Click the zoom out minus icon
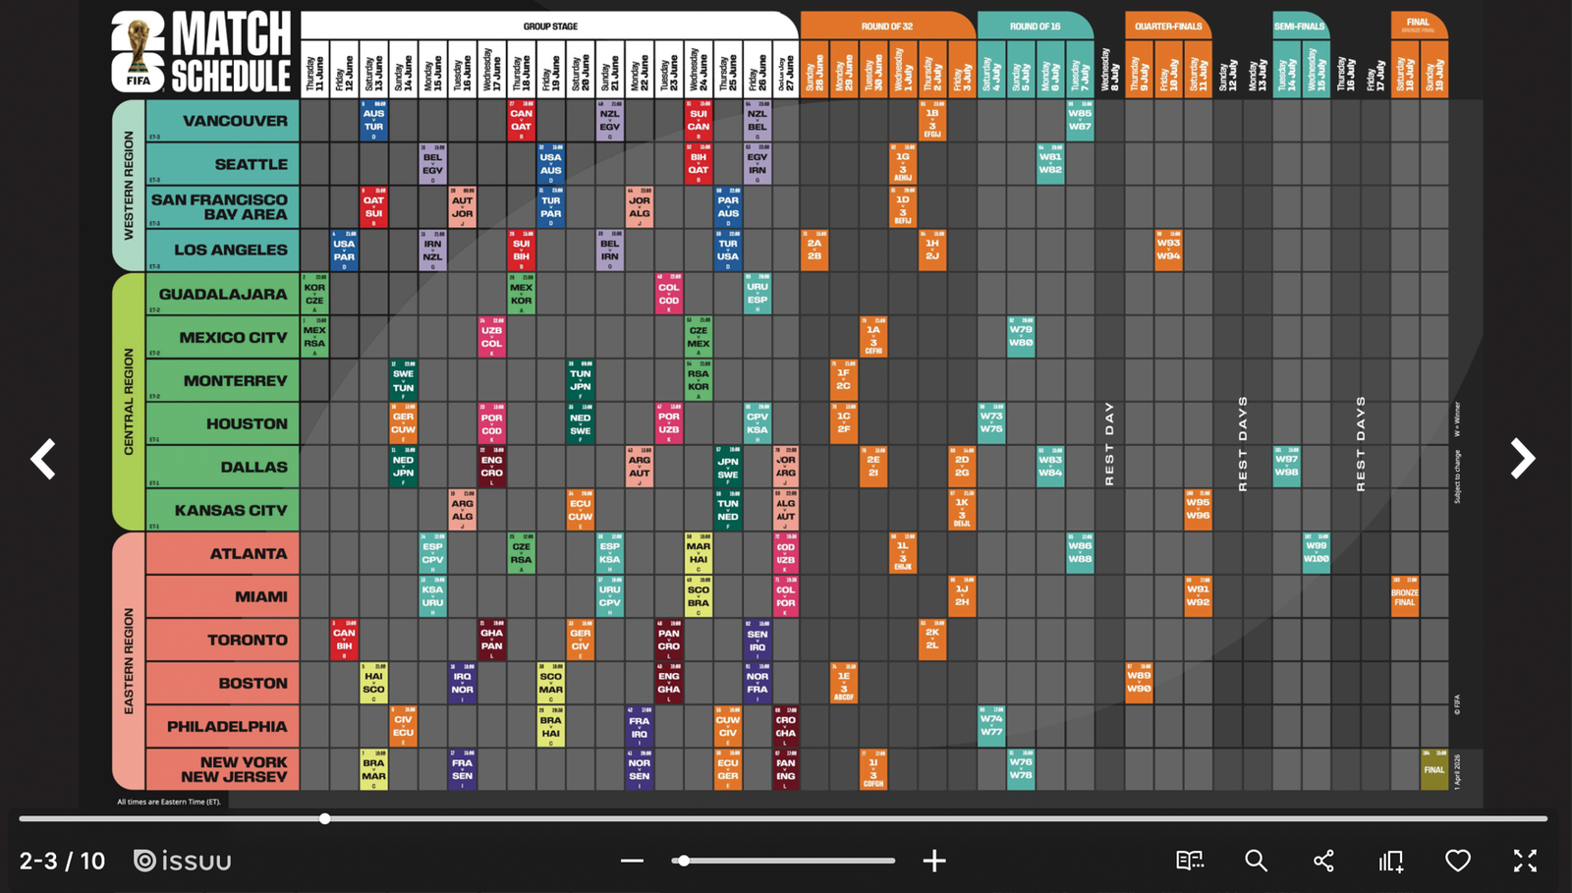 pyautogui.click(x=632, y=862)
